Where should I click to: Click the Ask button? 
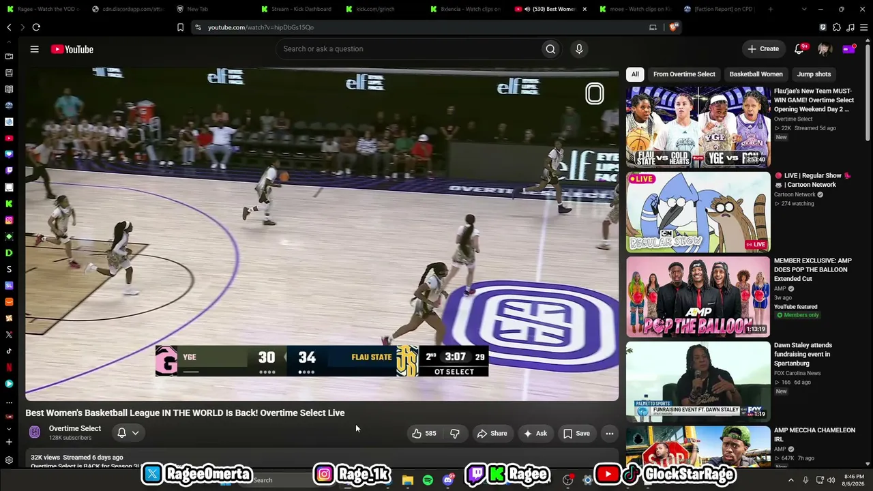tap(535, 433)
